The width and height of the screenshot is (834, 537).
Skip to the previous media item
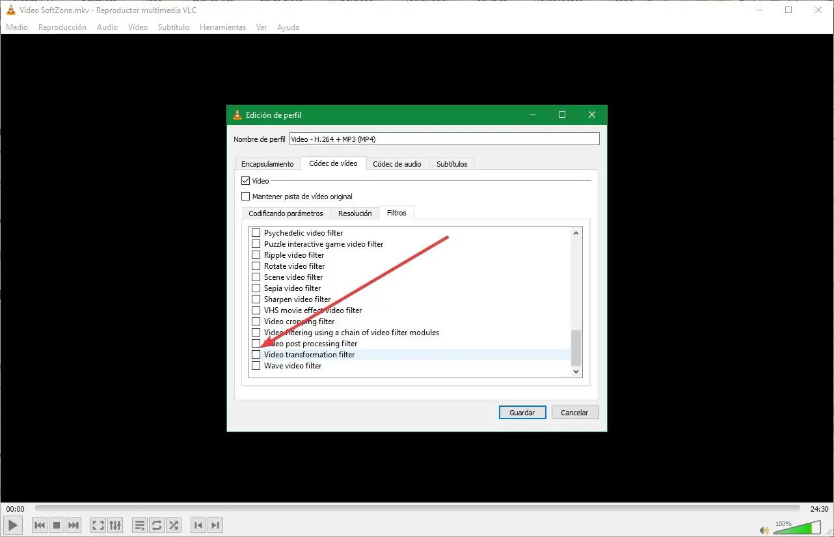coord(40,525)
